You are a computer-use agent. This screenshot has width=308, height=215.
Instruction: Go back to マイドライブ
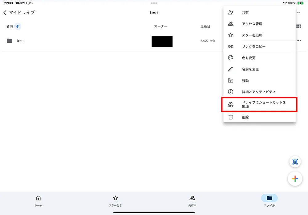coord(19,13)
